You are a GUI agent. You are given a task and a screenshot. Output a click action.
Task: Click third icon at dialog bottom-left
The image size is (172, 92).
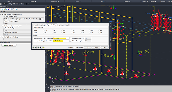38,47
